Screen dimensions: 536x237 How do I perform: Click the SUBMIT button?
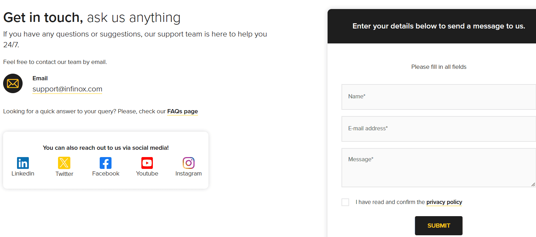[x=438, y=226]
